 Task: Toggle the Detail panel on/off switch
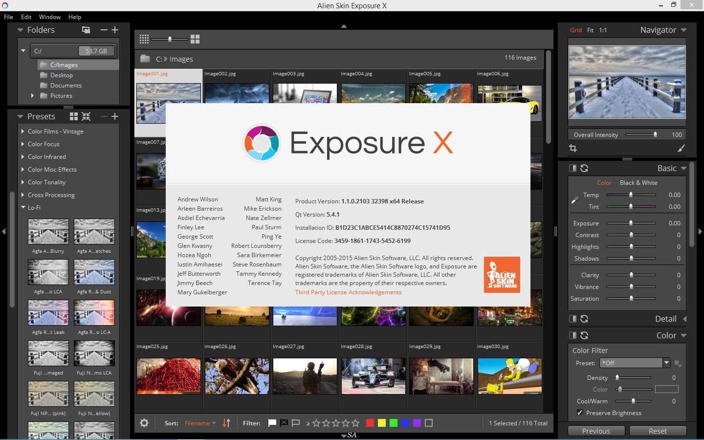(x=573, y=319)
